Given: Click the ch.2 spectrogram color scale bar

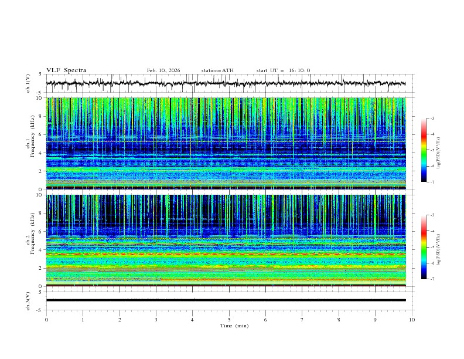Looking at the screenshot, I should coord(424,248).
